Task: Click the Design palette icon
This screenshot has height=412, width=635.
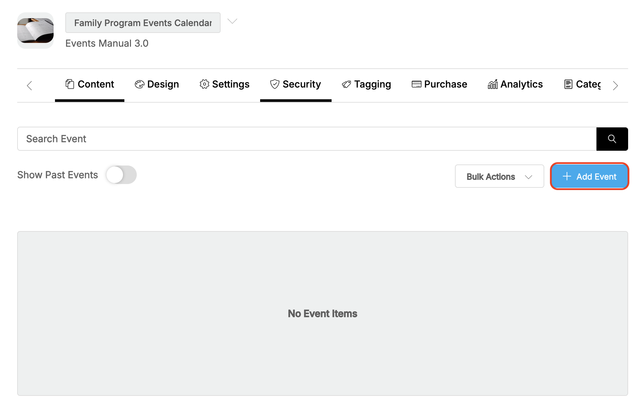Action: pyautogui.click(x=139, y=84)
